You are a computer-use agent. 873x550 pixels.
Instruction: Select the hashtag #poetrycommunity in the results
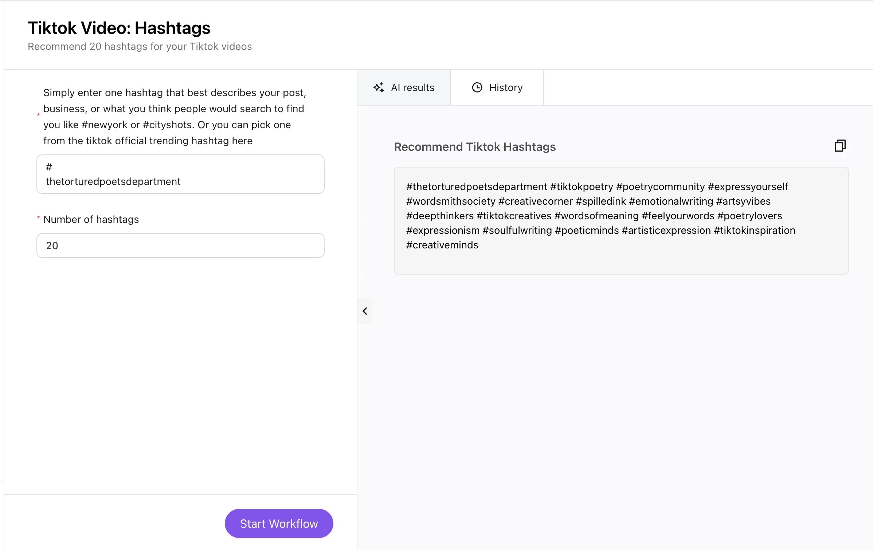[x=661, y=186]
